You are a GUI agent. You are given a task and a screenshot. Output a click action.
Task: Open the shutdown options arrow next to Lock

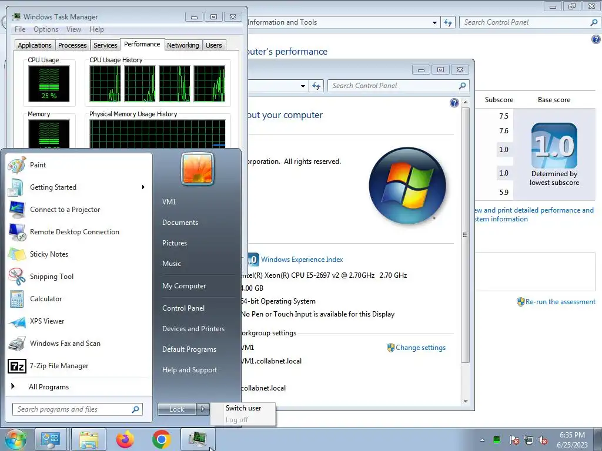coord(203,409)
